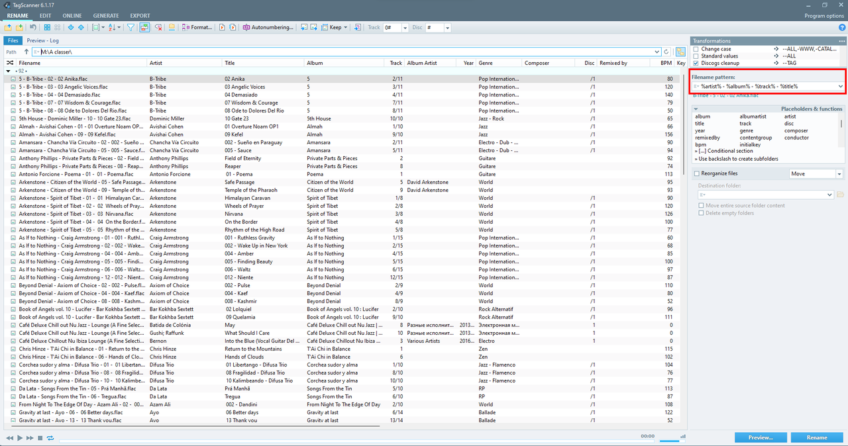Click the previous track player button
Screen dimensions: 848x446
point(9,438)
